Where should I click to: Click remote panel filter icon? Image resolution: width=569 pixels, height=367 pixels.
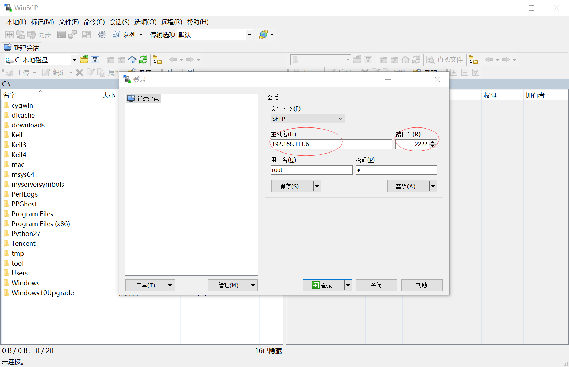click(x=368, y=60)
